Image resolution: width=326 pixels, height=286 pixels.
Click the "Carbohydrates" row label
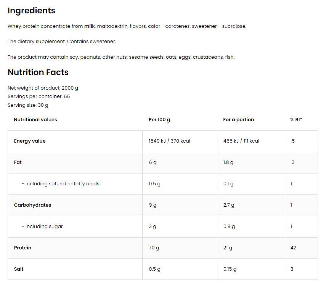pyautogui.click(x=32, y=205)
